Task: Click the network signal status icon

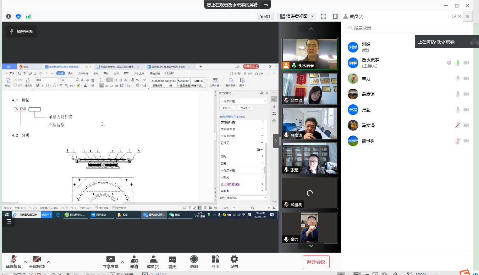Action: [x=28, y=16]
